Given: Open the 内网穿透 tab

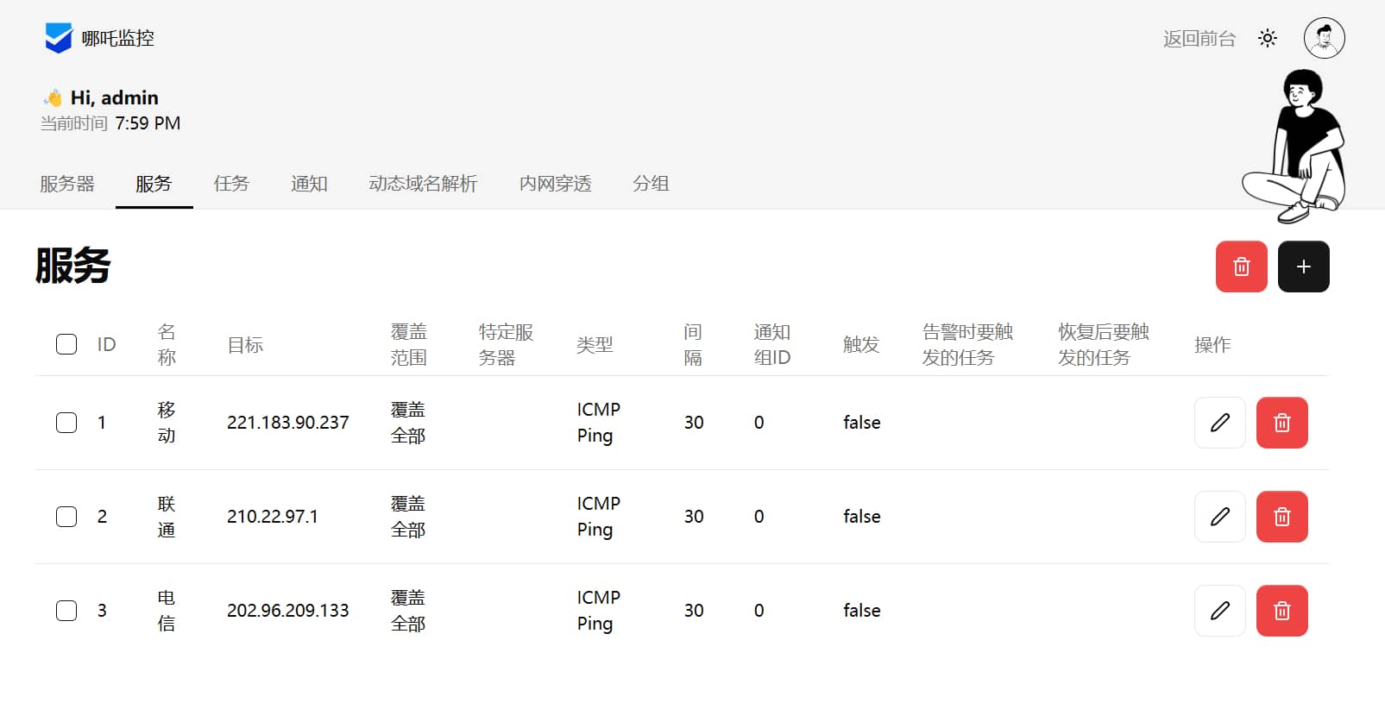Looking at the screenshot, I should click(555, 184).
